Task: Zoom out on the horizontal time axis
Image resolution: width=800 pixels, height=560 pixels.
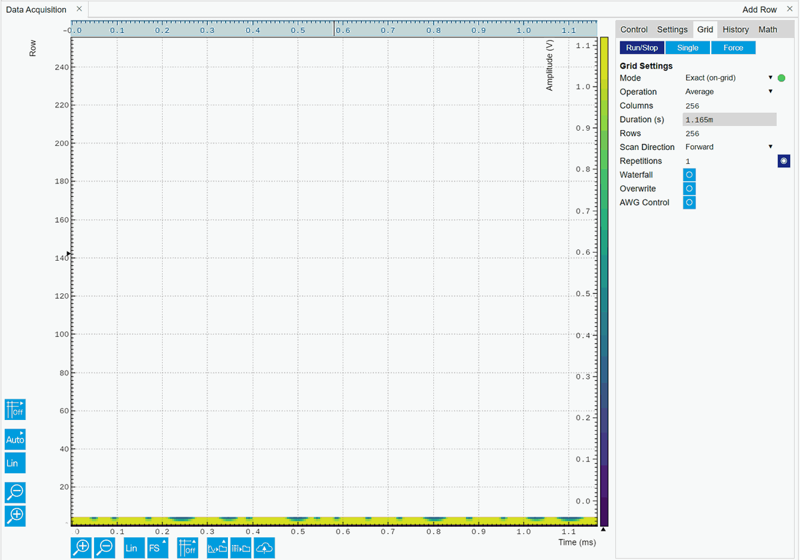Action: (x=105, y=548)
